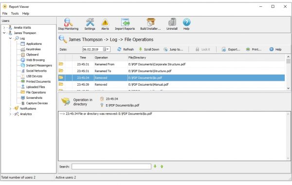The height and width of the screenshot is (185, 292).
Task: Open the big Help icon in top toolbar
Action: [x=186, y=24]
